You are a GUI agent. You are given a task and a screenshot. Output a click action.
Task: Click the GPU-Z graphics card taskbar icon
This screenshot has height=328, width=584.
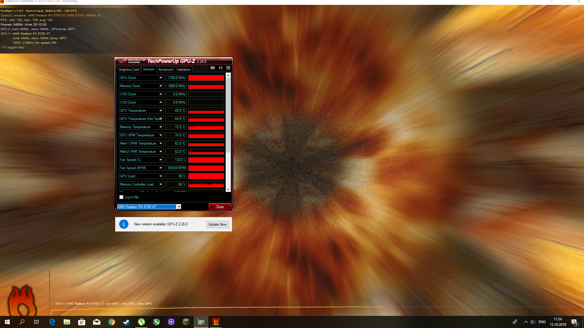[x=201, y=322]
